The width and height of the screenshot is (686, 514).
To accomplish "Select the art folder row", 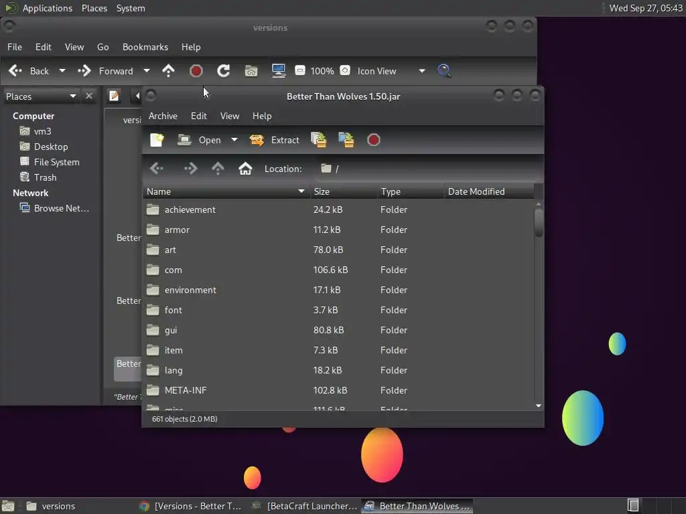I will pyautogui.click(x=338, y=250).
